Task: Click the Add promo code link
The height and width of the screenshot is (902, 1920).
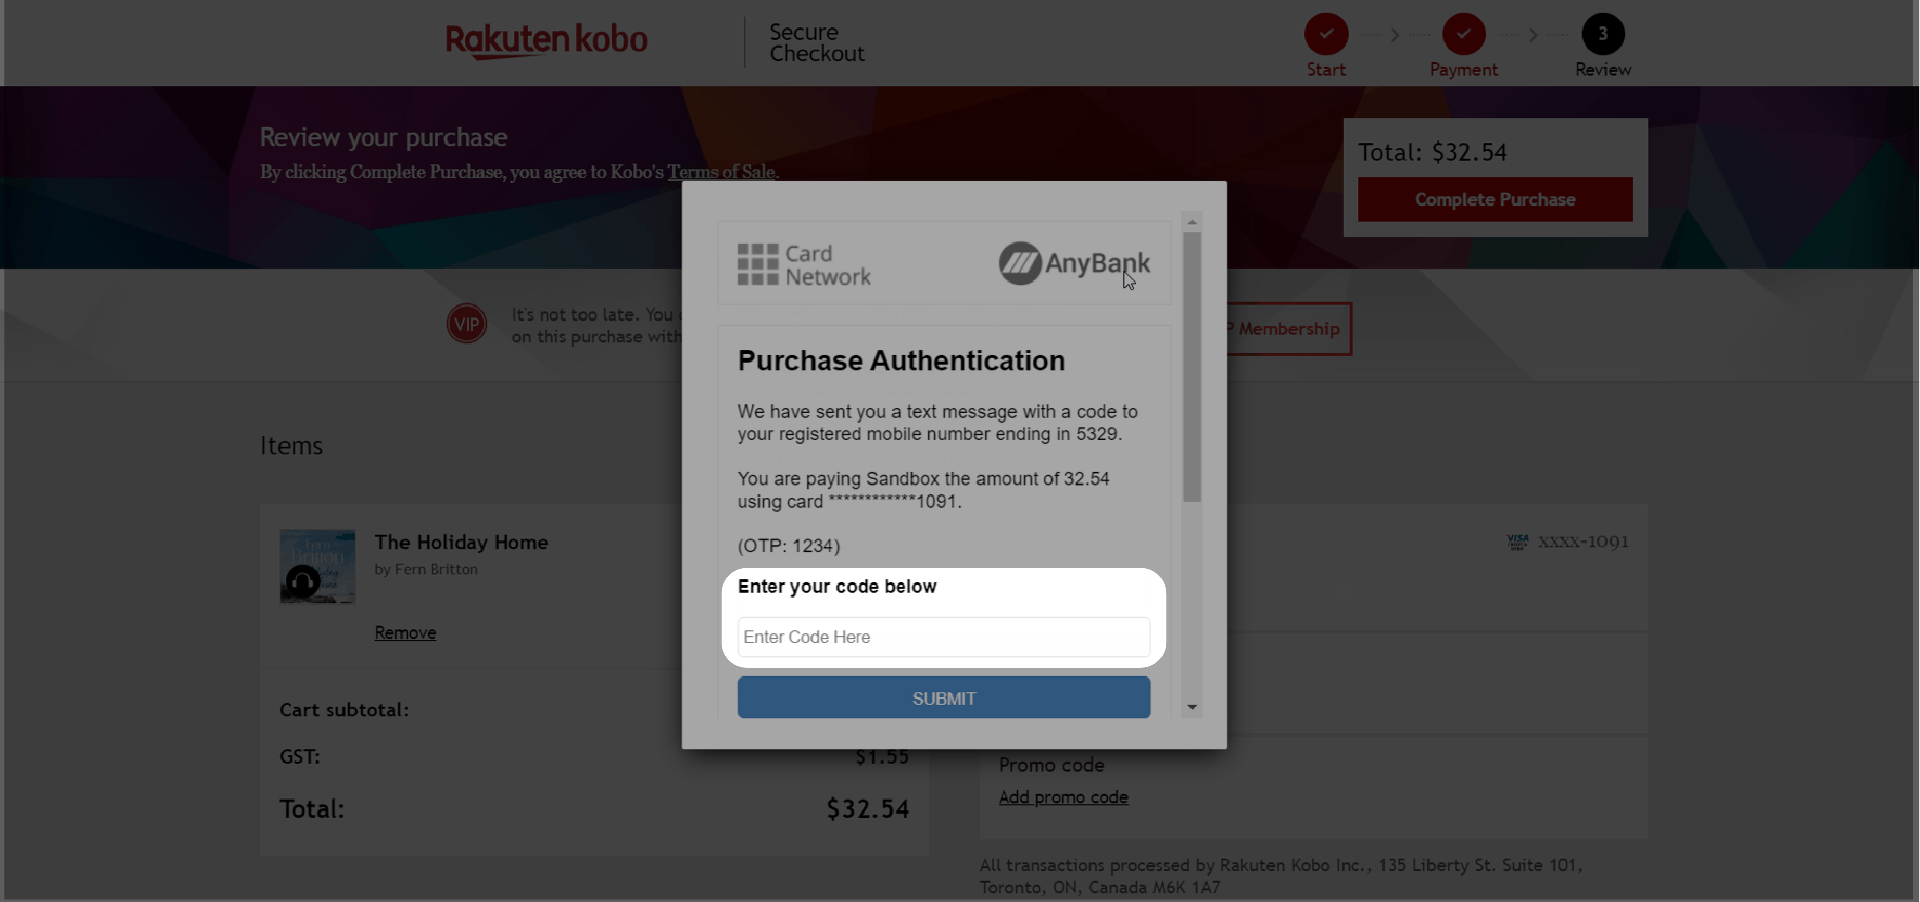Action: pyautogui.click(x=1063, y=797)
